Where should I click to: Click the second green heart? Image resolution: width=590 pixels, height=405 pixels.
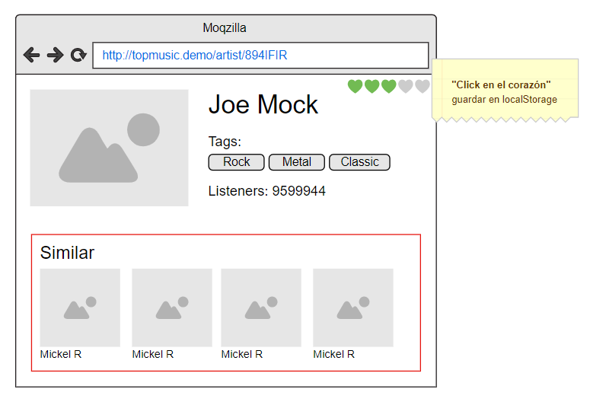[372, 86]
